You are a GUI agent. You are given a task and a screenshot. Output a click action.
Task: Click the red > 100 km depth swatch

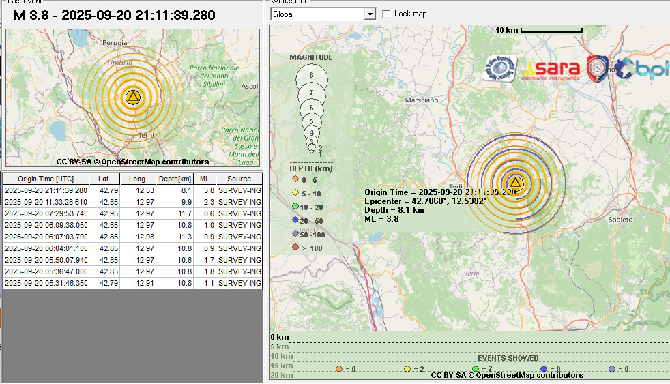[x=295, y=248]
